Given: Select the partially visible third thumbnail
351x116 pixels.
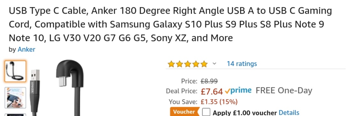Looking at the screenshot, I should click(15, 115).
